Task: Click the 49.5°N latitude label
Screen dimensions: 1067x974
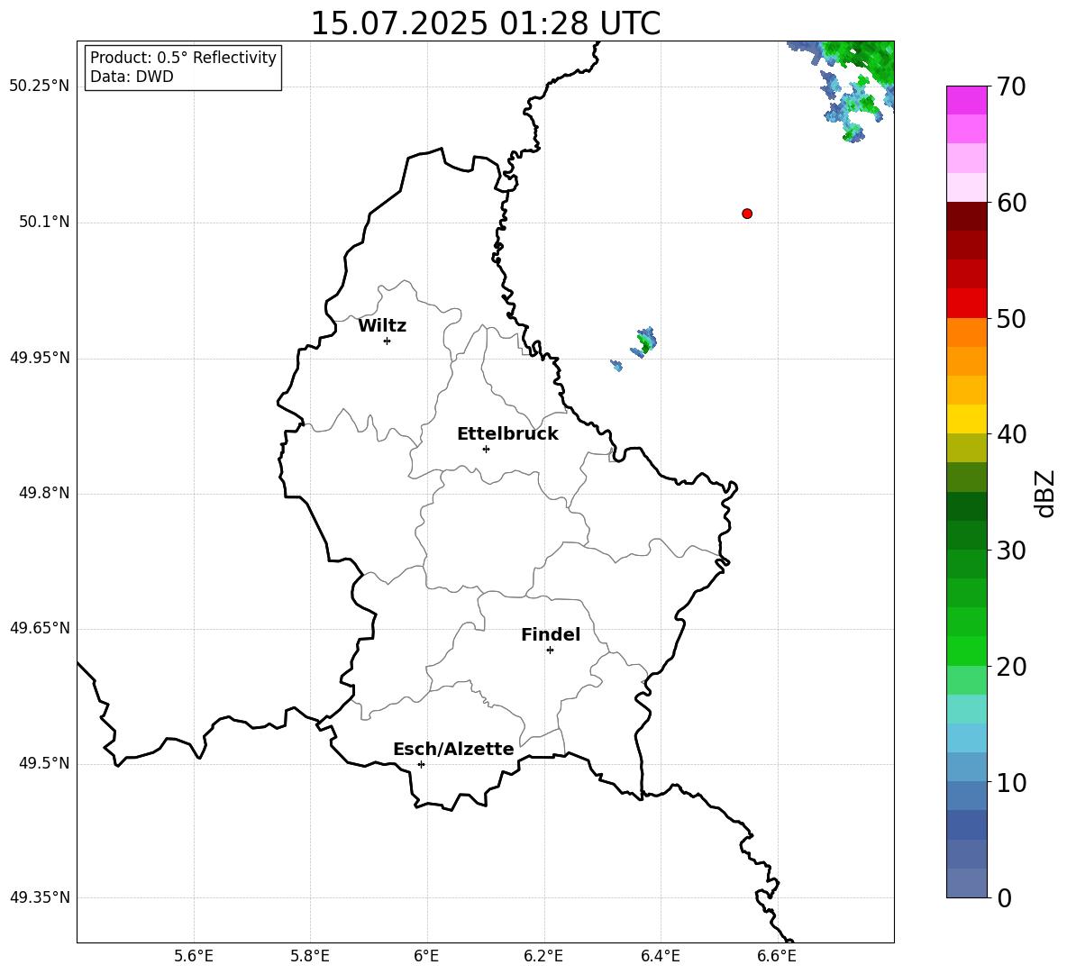Action: (44, 763)
